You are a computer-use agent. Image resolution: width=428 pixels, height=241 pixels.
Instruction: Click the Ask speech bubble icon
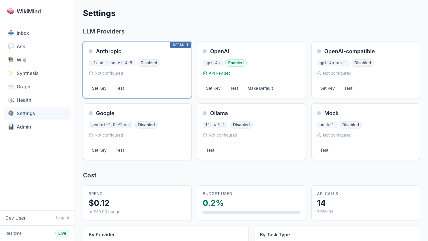click(x=11, y=47)
